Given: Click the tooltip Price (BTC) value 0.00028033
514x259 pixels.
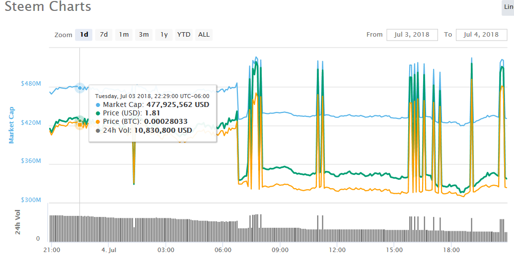Looking at the screenshot, I should pyautogui.click(x=166, y=122).
